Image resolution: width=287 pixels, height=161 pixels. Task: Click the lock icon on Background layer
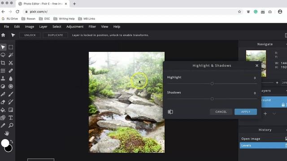click(283, 105)
